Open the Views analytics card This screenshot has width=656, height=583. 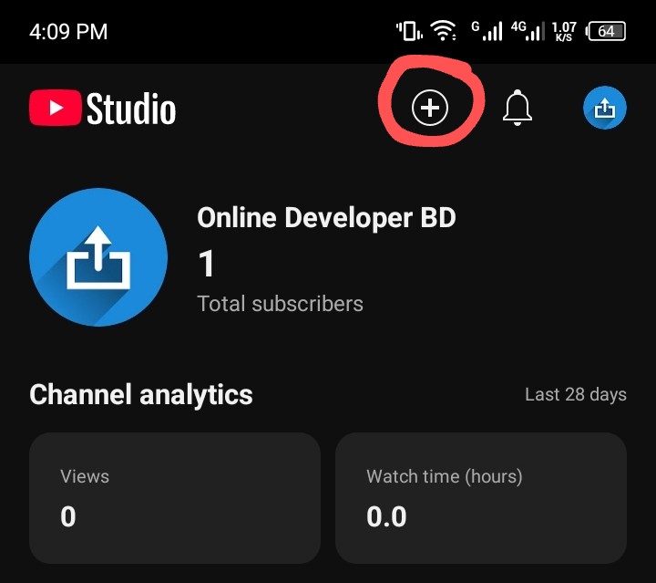[175, 498]
